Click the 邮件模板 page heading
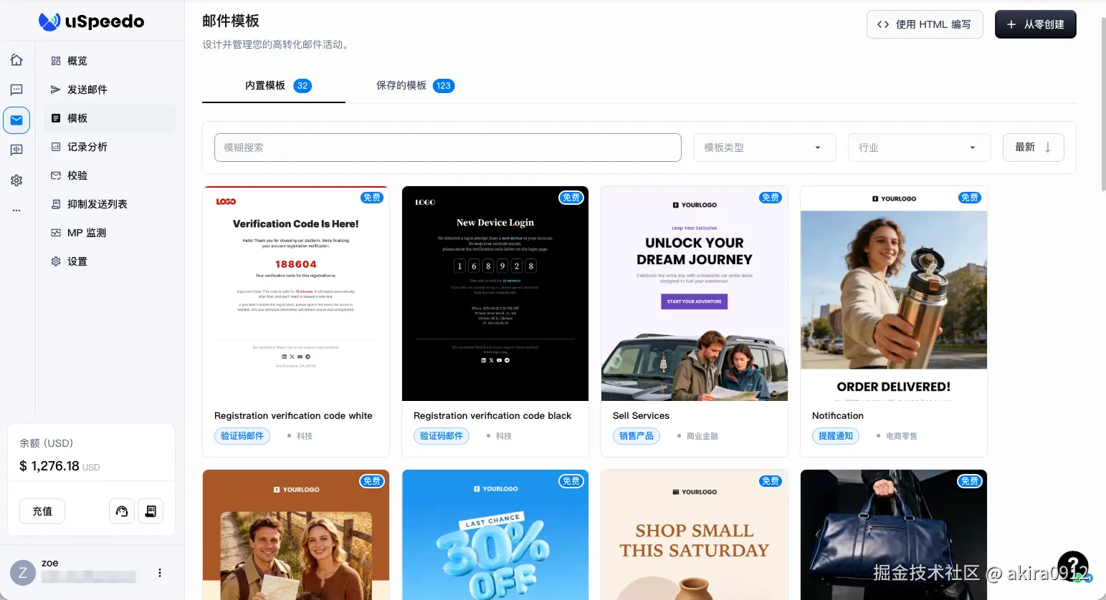 [231, 21]
